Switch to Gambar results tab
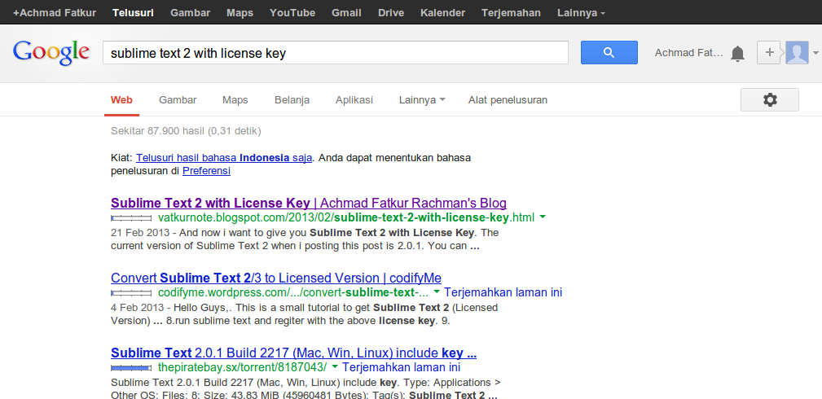Viewport: 822px width, 399px height. pyautogui.click(x=178, y=99)
